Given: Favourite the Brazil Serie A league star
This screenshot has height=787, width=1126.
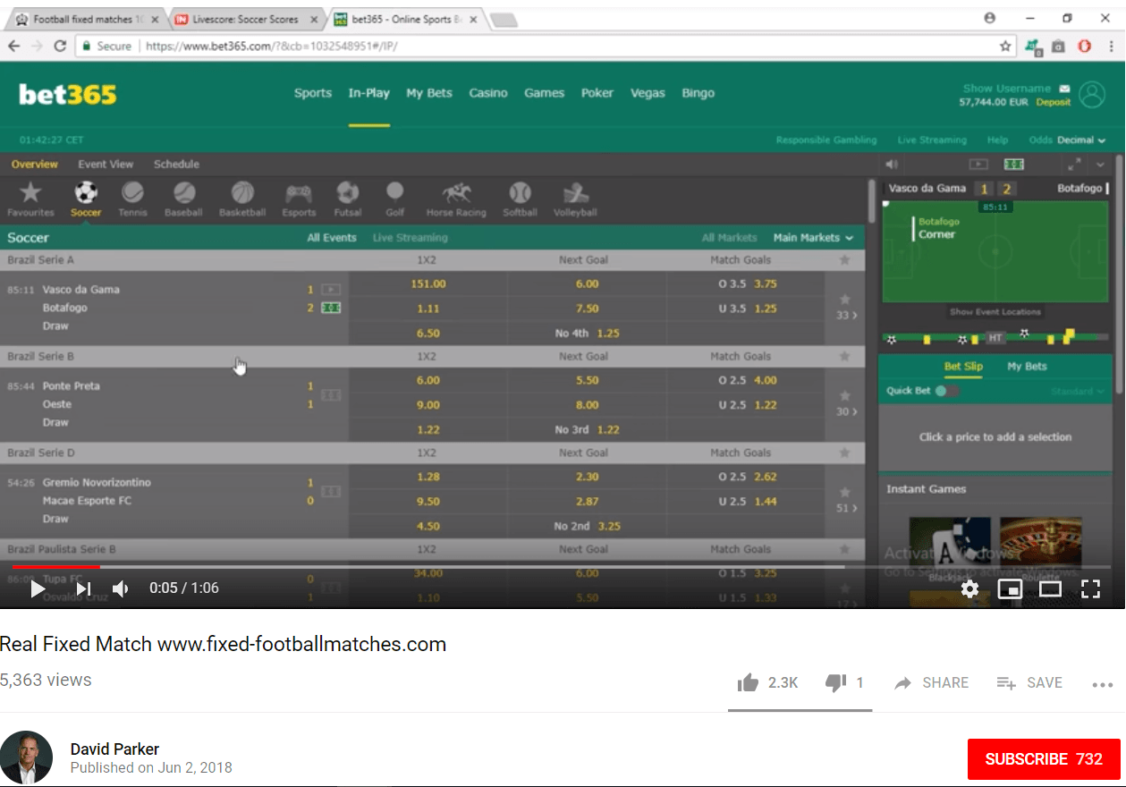Looking at the screenshot, I should click(844, 259).
